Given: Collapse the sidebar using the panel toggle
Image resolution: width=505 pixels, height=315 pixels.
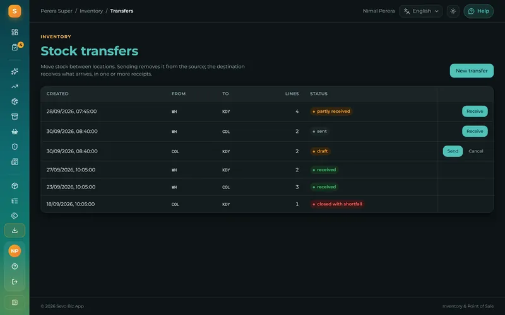Looking at the screenshot, I should (x=15, y=302).
